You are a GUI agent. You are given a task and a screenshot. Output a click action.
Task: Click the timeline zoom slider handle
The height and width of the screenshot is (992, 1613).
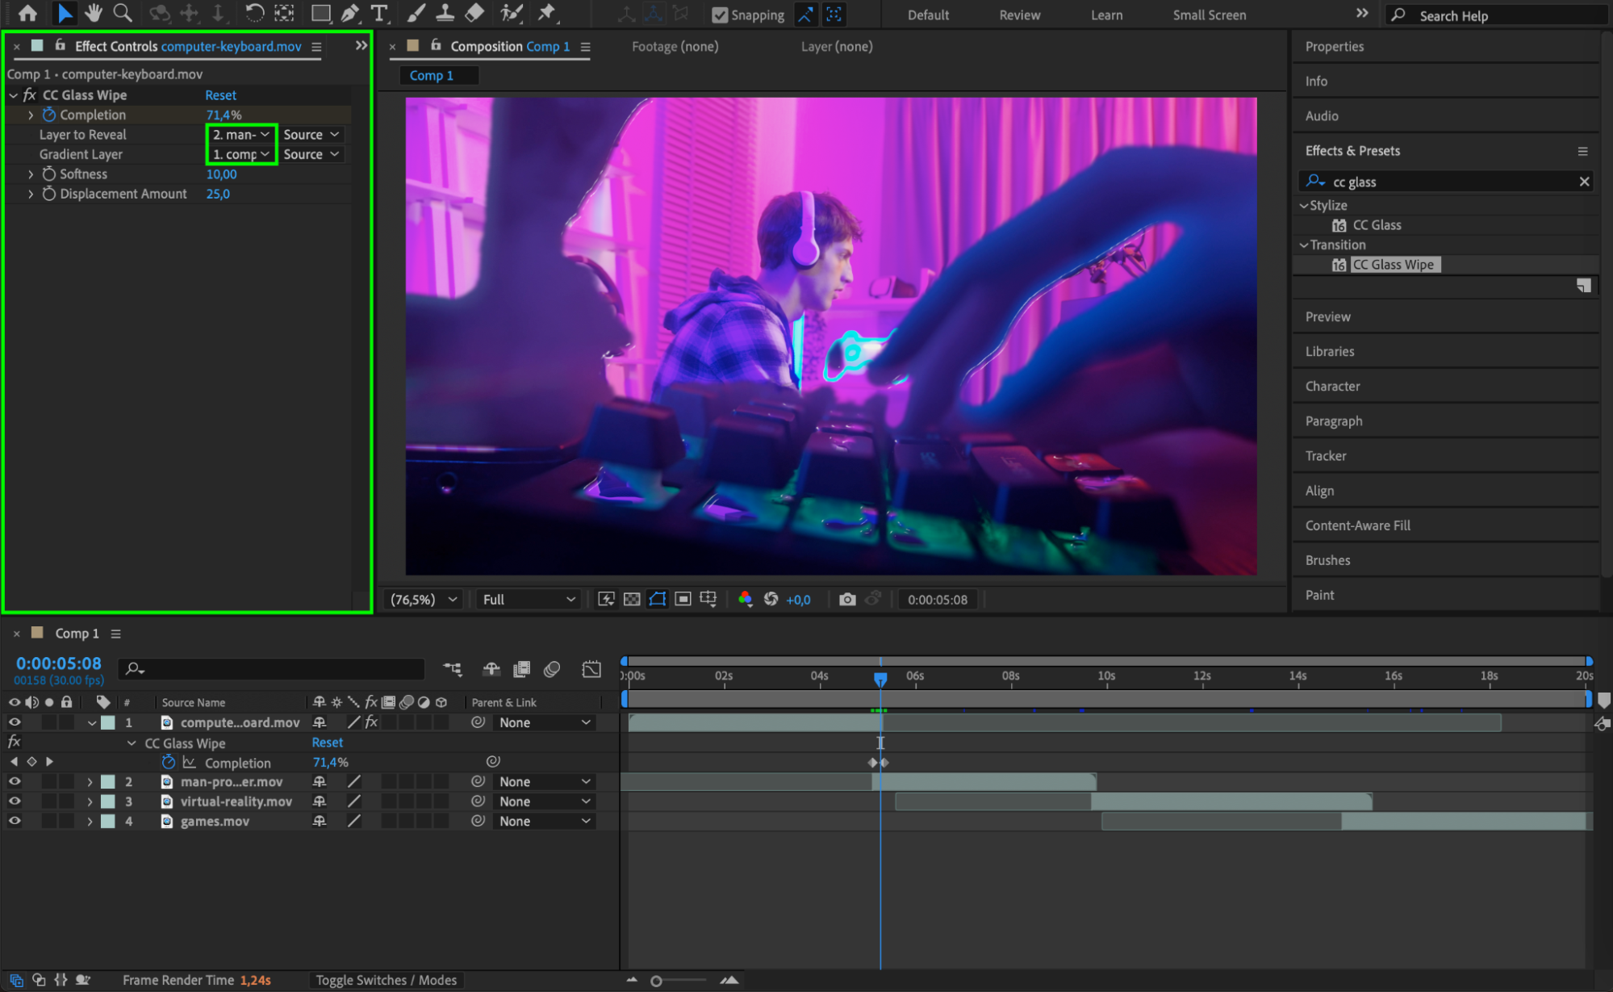[x=656, y=981]
